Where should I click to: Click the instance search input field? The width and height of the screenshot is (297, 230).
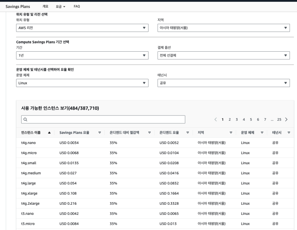click(103, 119)
